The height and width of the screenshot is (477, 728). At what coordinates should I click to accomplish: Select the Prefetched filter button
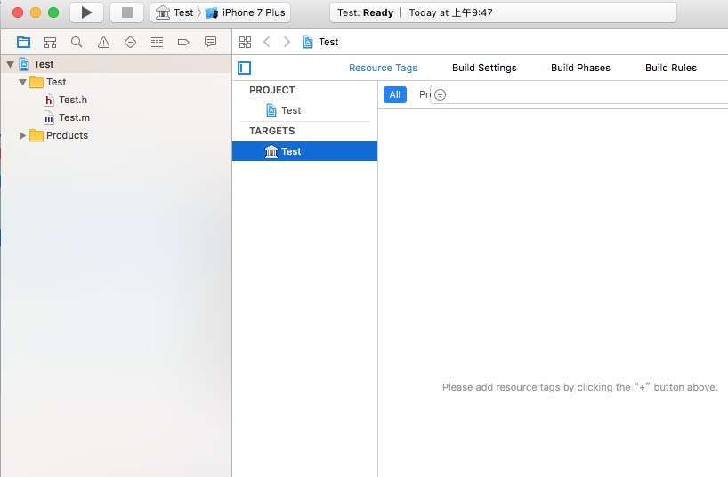click(425, 94)
